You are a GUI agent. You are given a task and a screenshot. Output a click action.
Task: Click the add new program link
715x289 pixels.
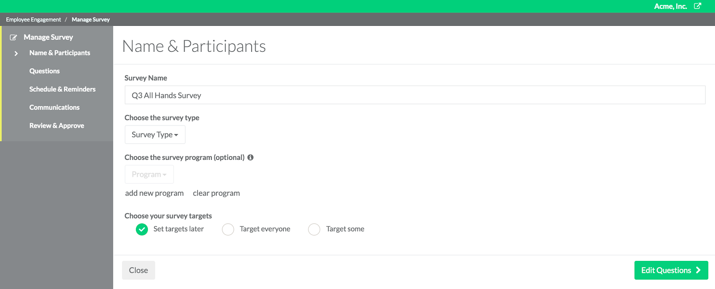(154, 193)
